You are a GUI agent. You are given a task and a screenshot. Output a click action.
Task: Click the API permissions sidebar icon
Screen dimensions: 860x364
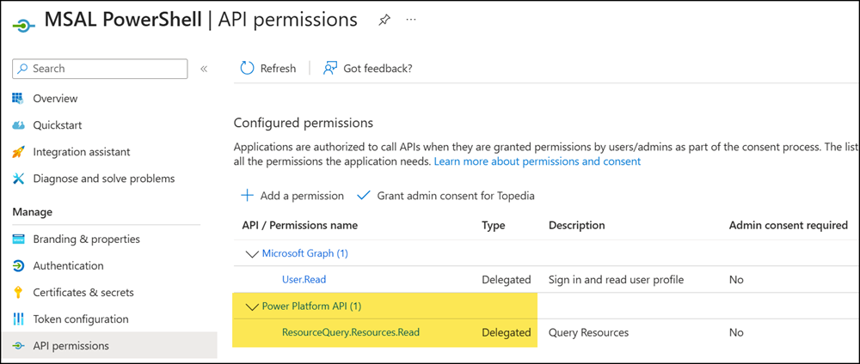pyautogui.click(x=19, y=346)
